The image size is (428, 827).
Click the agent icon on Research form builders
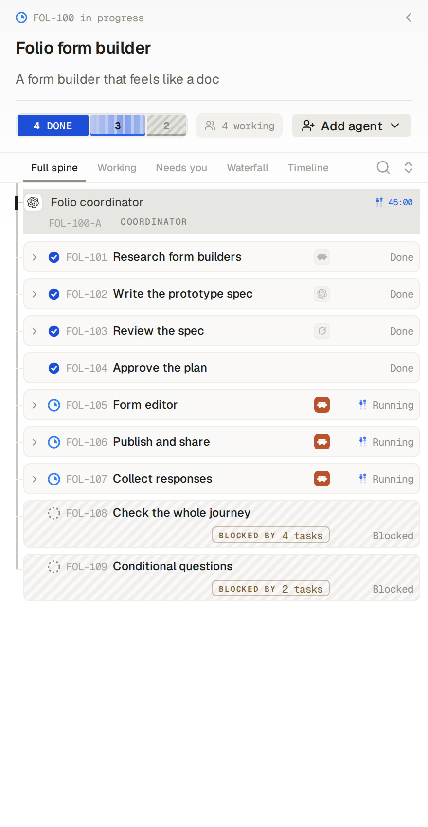pyautogui.click(x=322, y=257)
